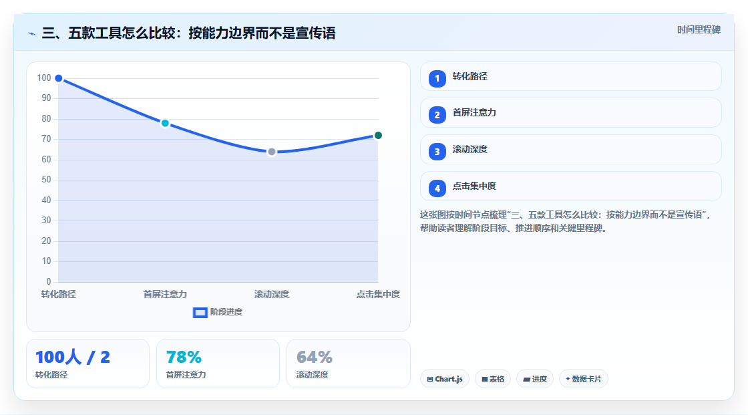The height and width of the screenshot is (415, 748).
Task: Open the 点击集中度 step row
Action: pos(570,186)
